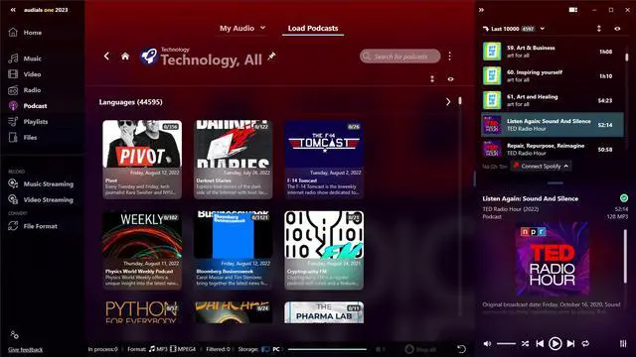636x357 pixels.
Task: Pin the Technology, All category
Action: pyautogui.click(x=271, y=57)
